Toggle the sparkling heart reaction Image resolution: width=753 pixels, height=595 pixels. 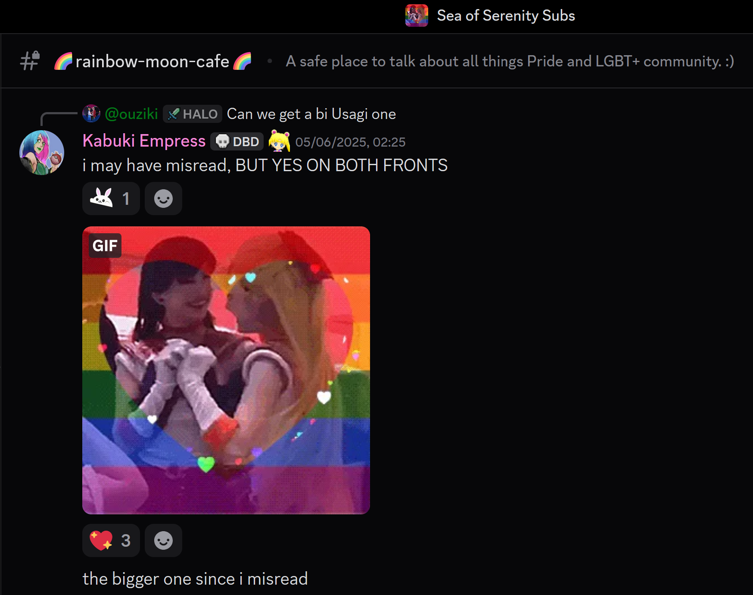[111, 540]
